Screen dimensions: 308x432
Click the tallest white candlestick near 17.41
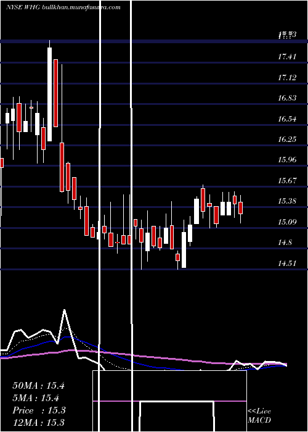49,94
